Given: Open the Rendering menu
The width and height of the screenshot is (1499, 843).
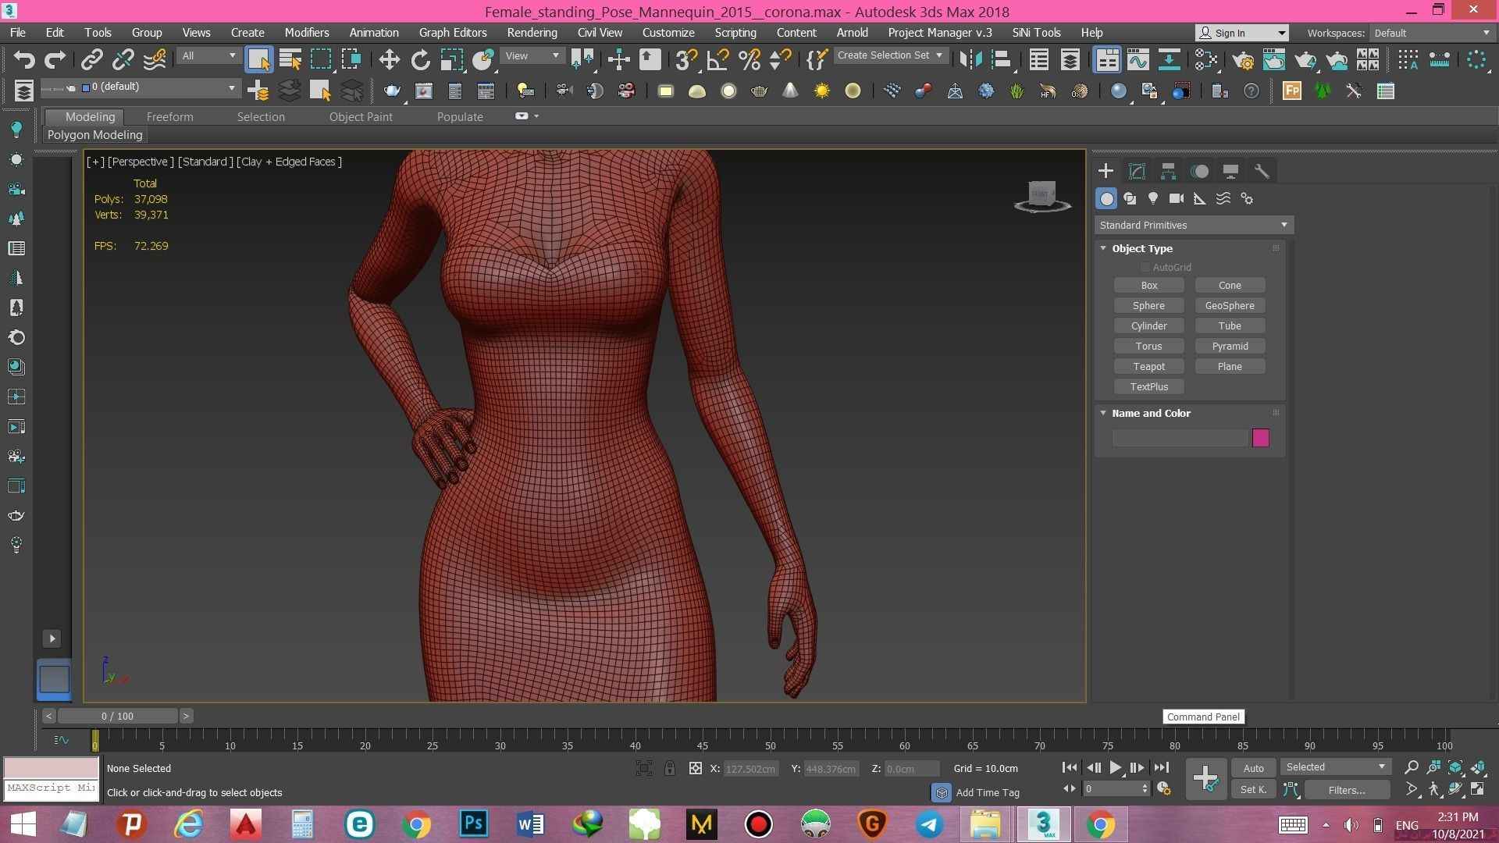Looking at the screenshot, I should (532, 33).
